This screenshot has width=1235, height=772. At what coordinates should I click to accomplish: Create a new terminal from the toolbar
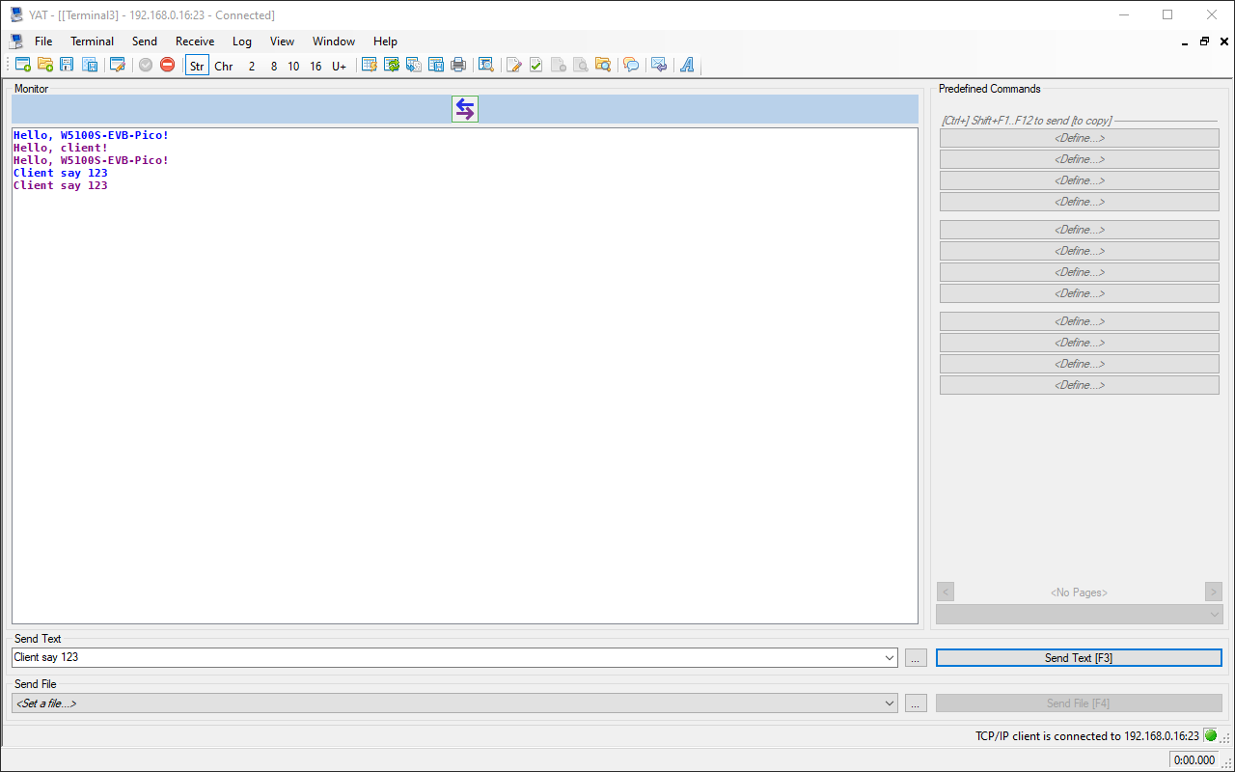tap(23, 66)
